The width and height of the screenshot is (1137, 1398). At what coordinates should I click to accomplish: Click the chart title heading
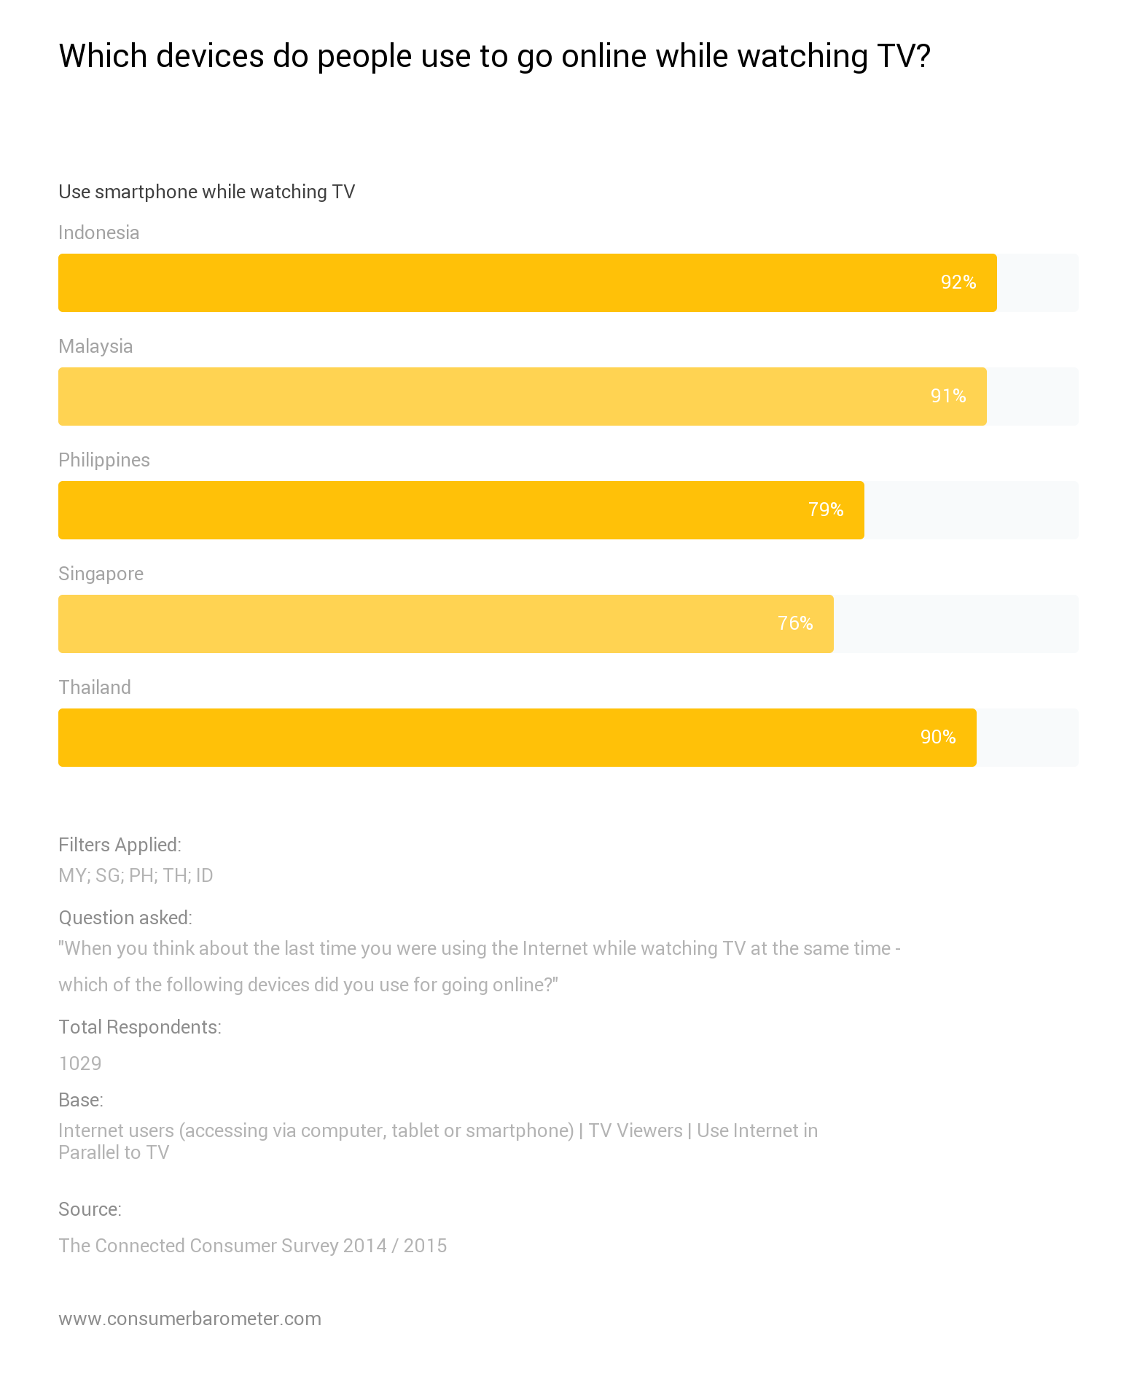[x=494, y=56]
